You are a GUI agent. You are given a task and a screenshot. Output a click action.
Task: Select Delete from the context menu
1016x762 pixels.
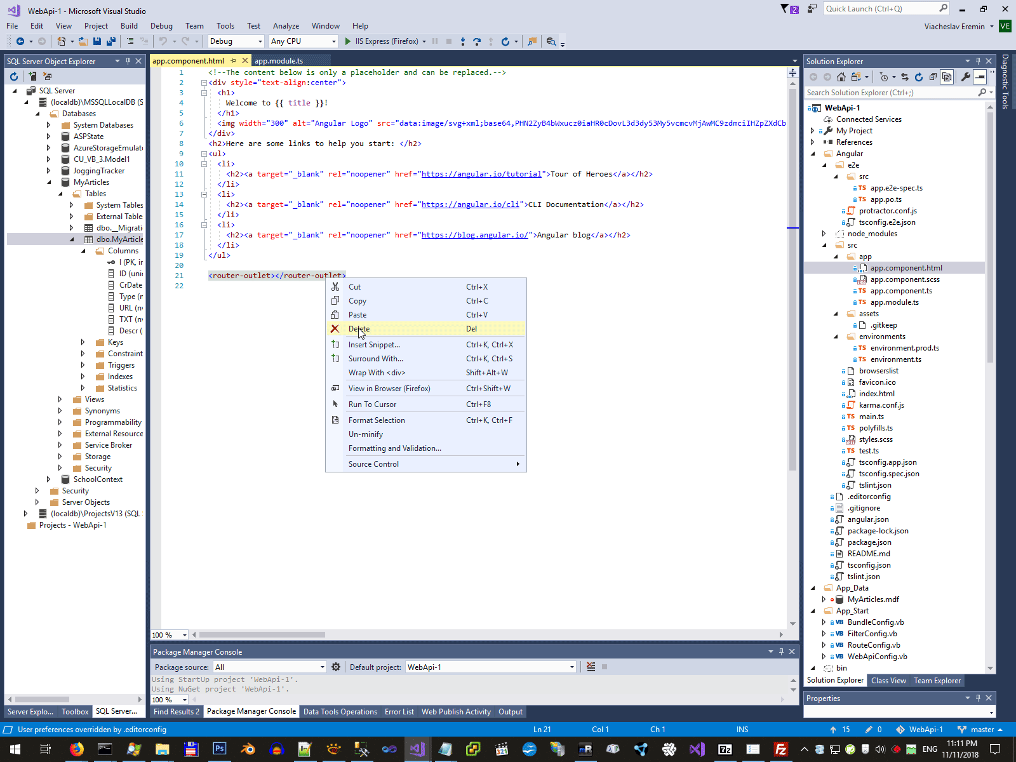(359, 329)
